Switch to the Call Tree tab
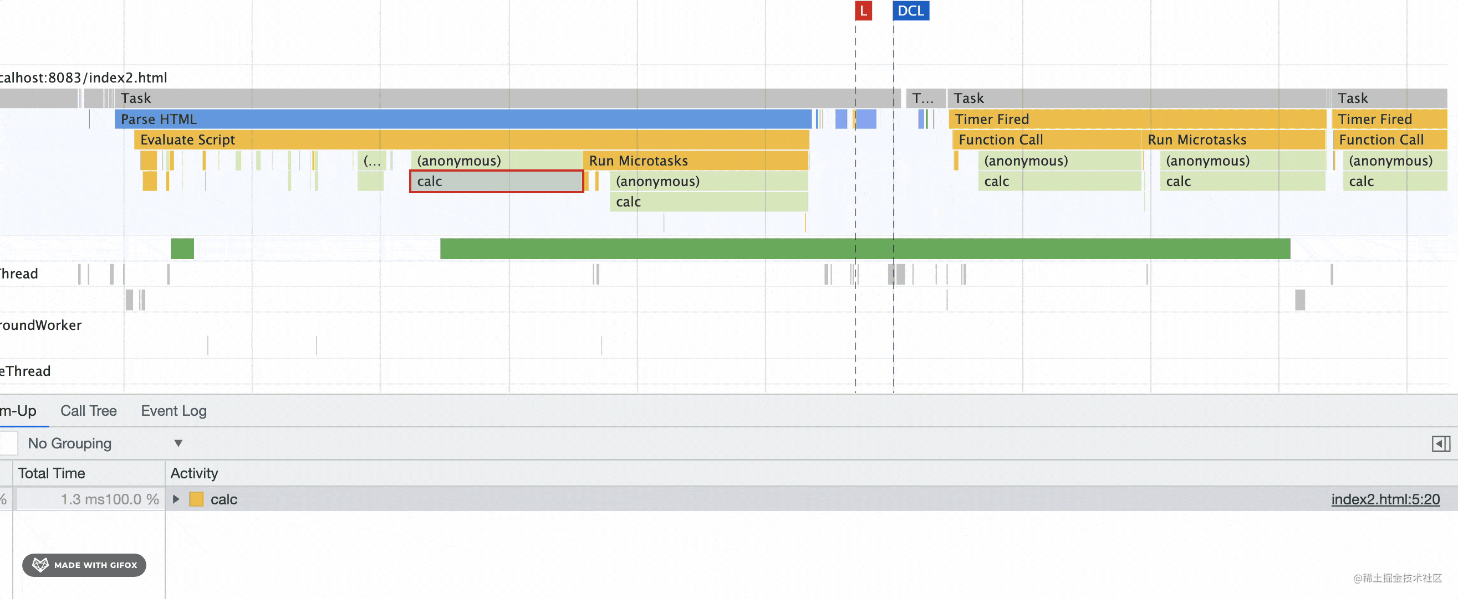 88,411
